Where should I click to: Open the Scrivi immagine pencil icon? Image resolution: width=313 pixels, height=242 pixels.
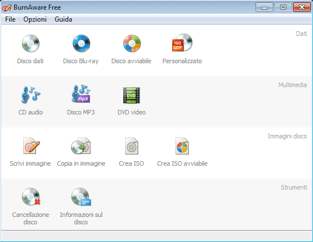pyautogui.click(x=31, y=146)
